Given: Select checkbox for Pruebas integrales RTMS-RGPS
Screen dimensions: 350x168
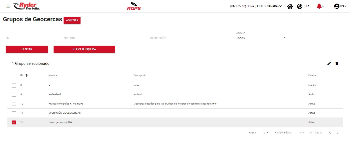Looking at the screenshot, I should point(14,104).
